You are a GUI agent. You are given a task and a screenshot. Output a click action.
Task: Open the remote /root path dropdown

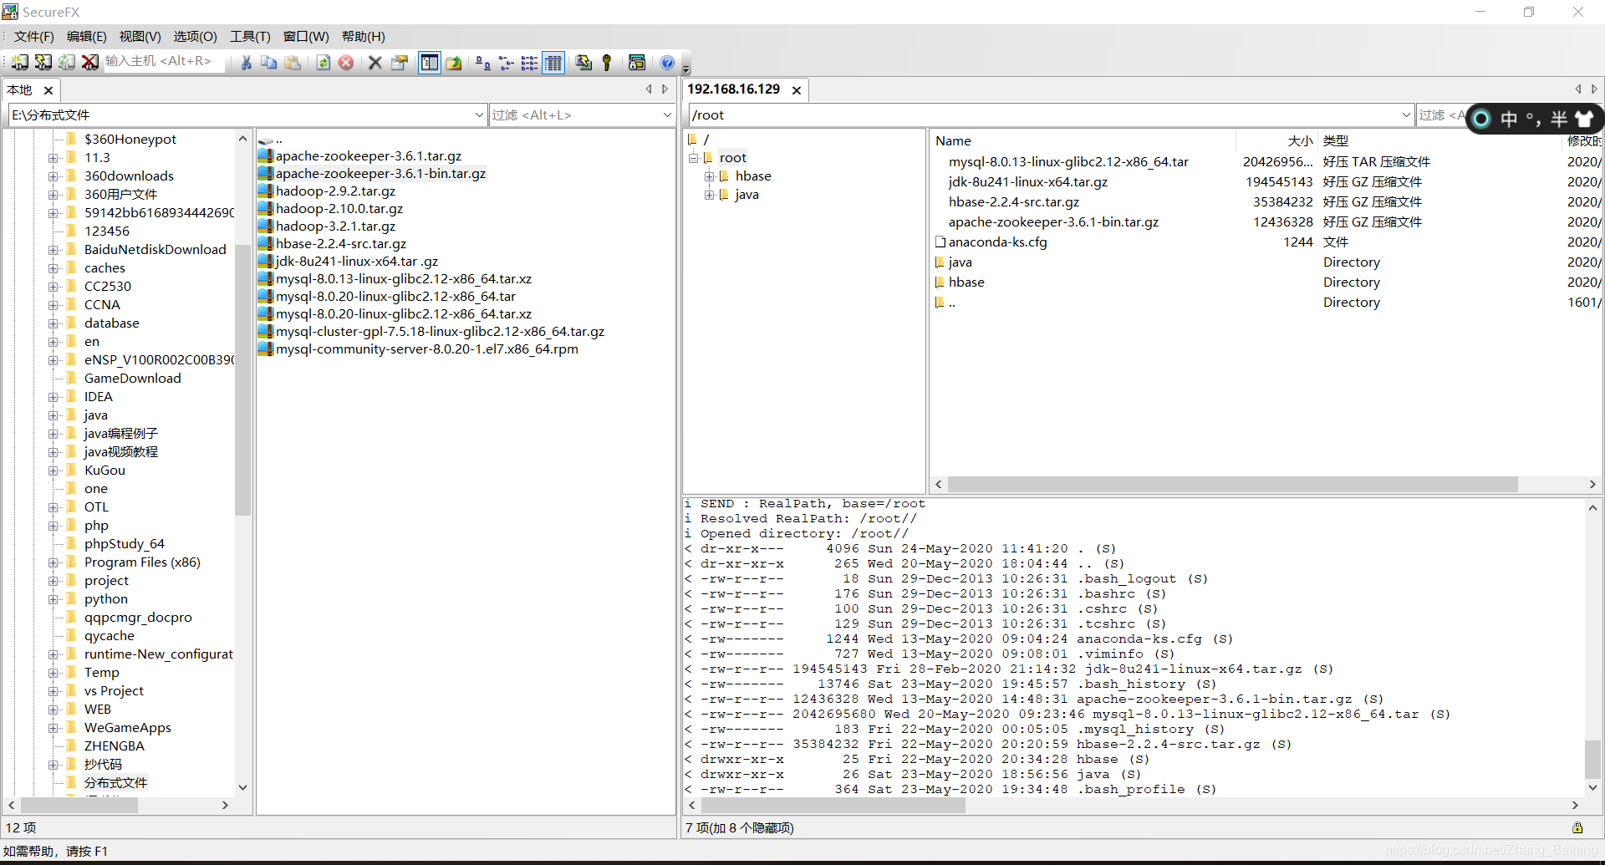pyautogui.click(x=1406, y=115)
